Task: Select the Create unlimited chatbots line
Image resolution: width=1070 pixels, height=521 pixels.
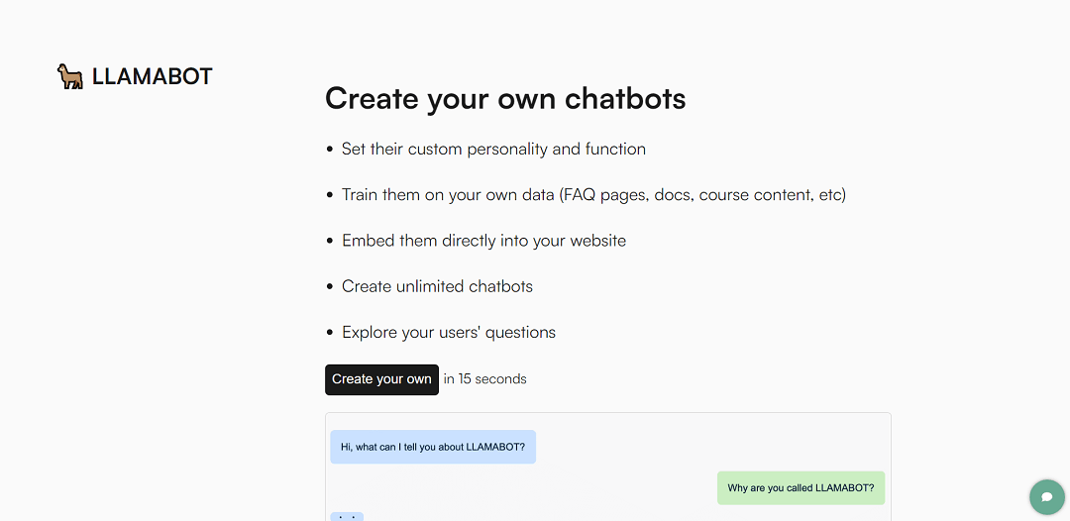Action: (x=437, y=286)
